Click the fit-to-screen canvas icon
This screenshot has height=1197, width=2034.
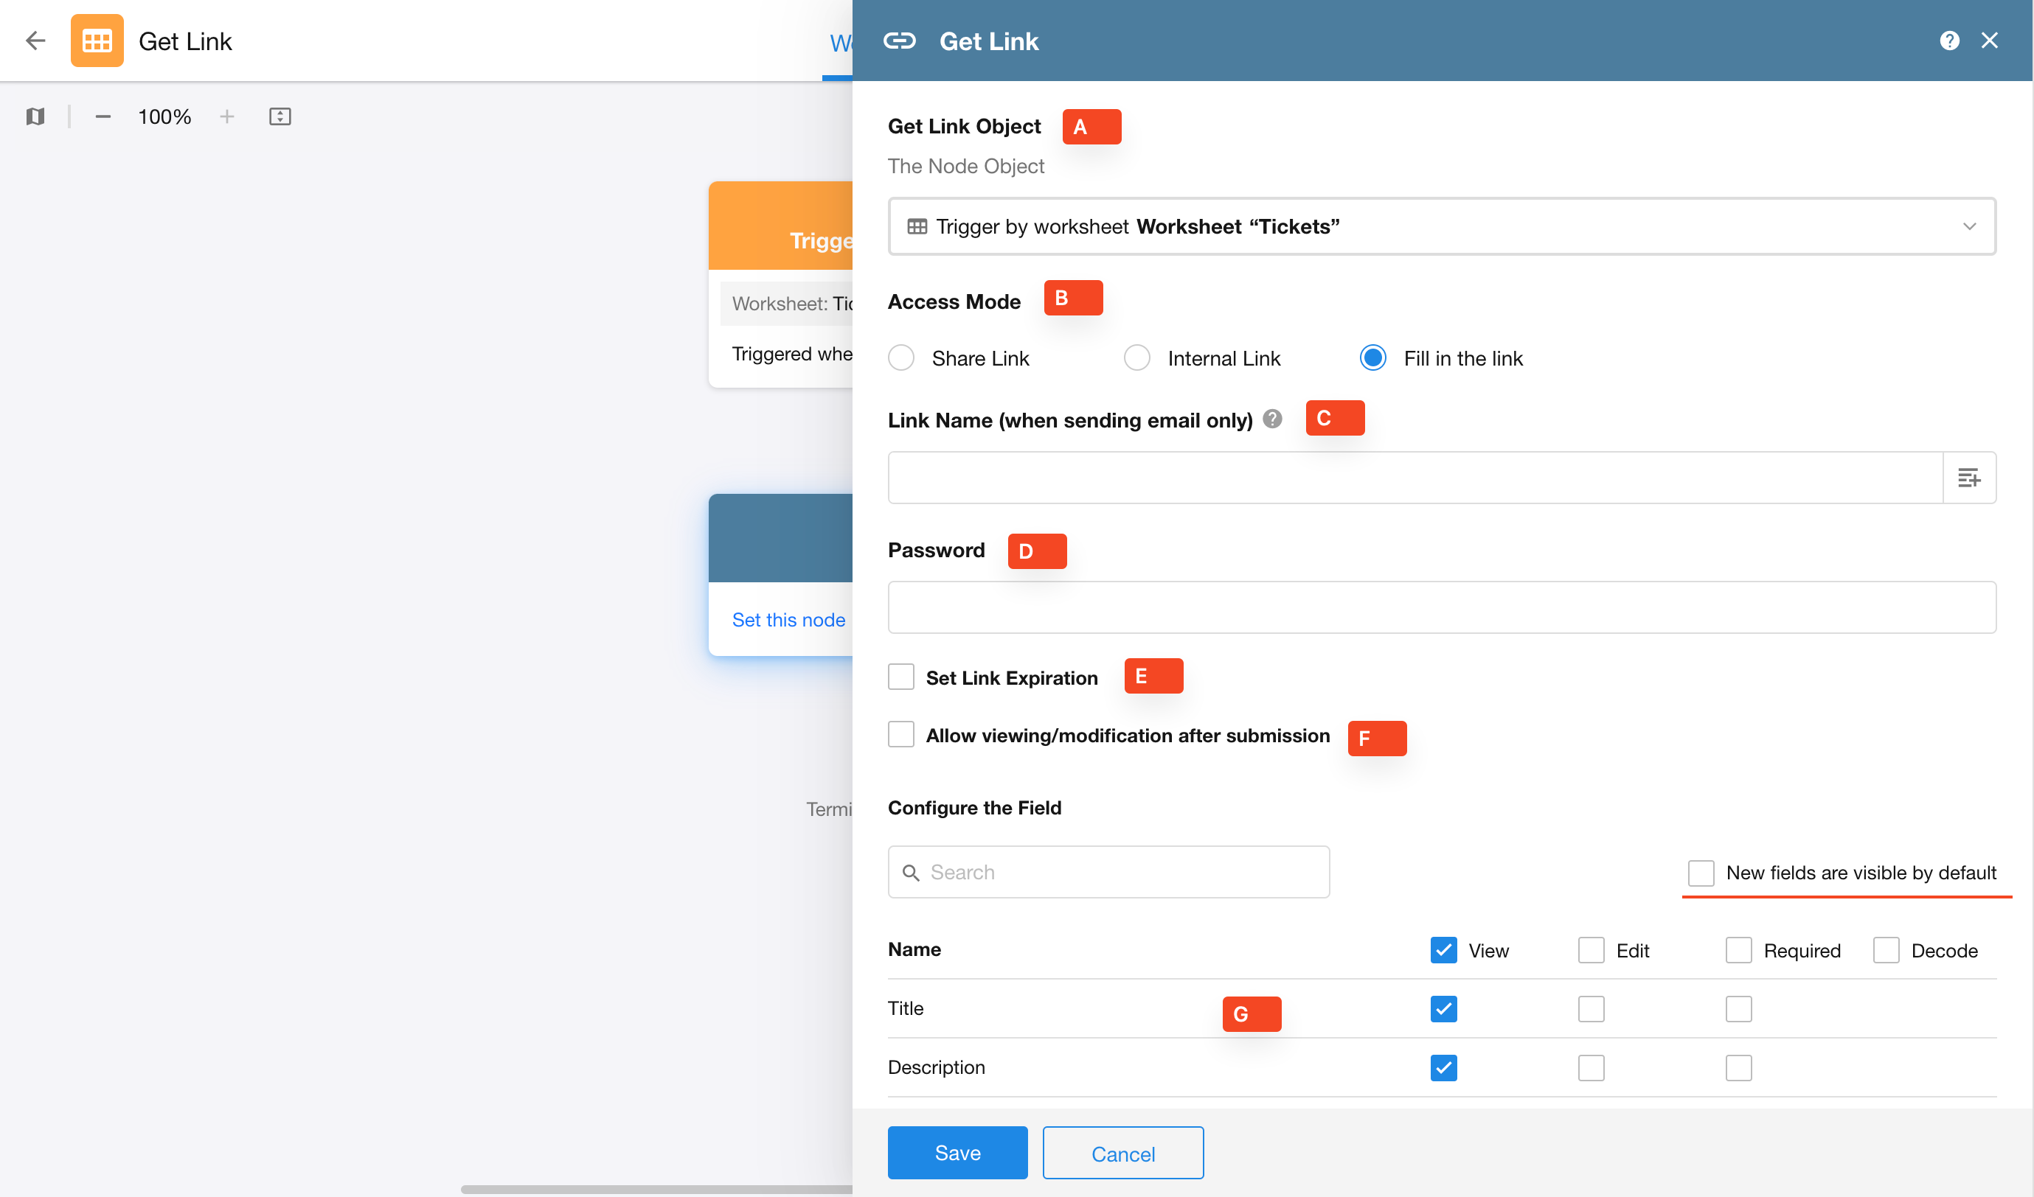point(280,117)
